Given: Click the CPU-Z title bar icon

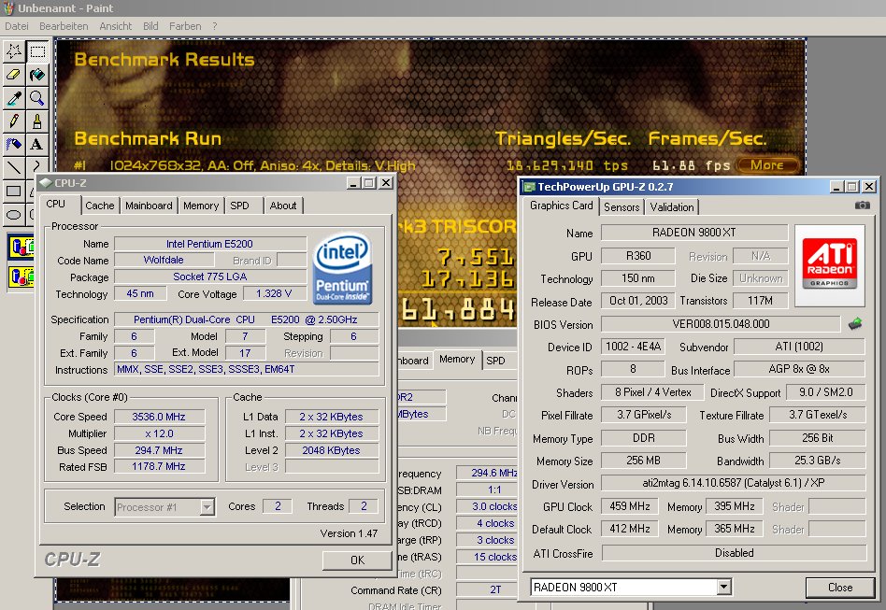Looking at the screenshot, I should point(46,182).
